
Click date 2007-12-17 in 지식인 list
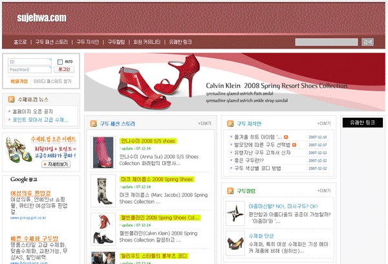pos(318,145)
